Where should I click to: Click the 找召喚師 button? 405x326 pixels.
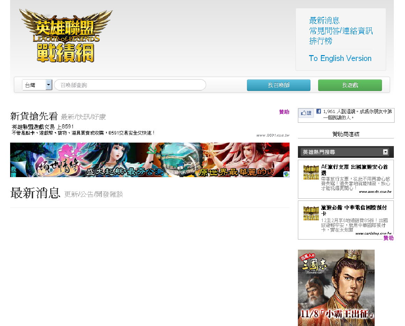(278, 85)
